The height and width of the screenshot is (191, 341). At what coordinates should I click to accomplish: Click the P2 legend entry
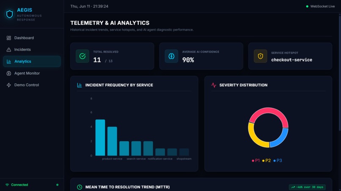267,160
